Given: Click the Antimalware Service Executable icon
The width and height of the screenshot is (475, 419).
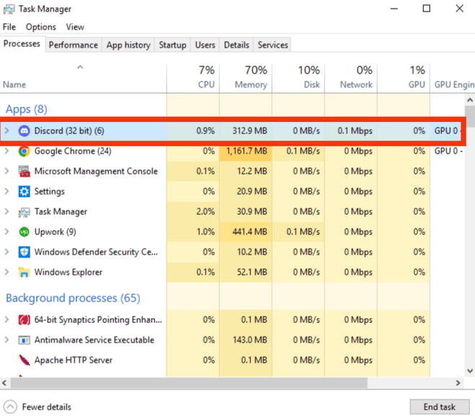Looking at the screenshot, I should tap(25, 340).
